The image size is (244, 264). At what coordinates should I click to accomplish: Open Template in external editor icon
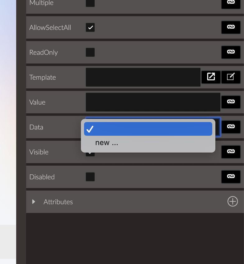click(x=211, y=77)
